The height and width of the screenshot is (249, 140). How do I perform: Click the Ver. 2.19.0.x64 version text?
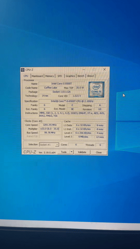coord(47,153)
